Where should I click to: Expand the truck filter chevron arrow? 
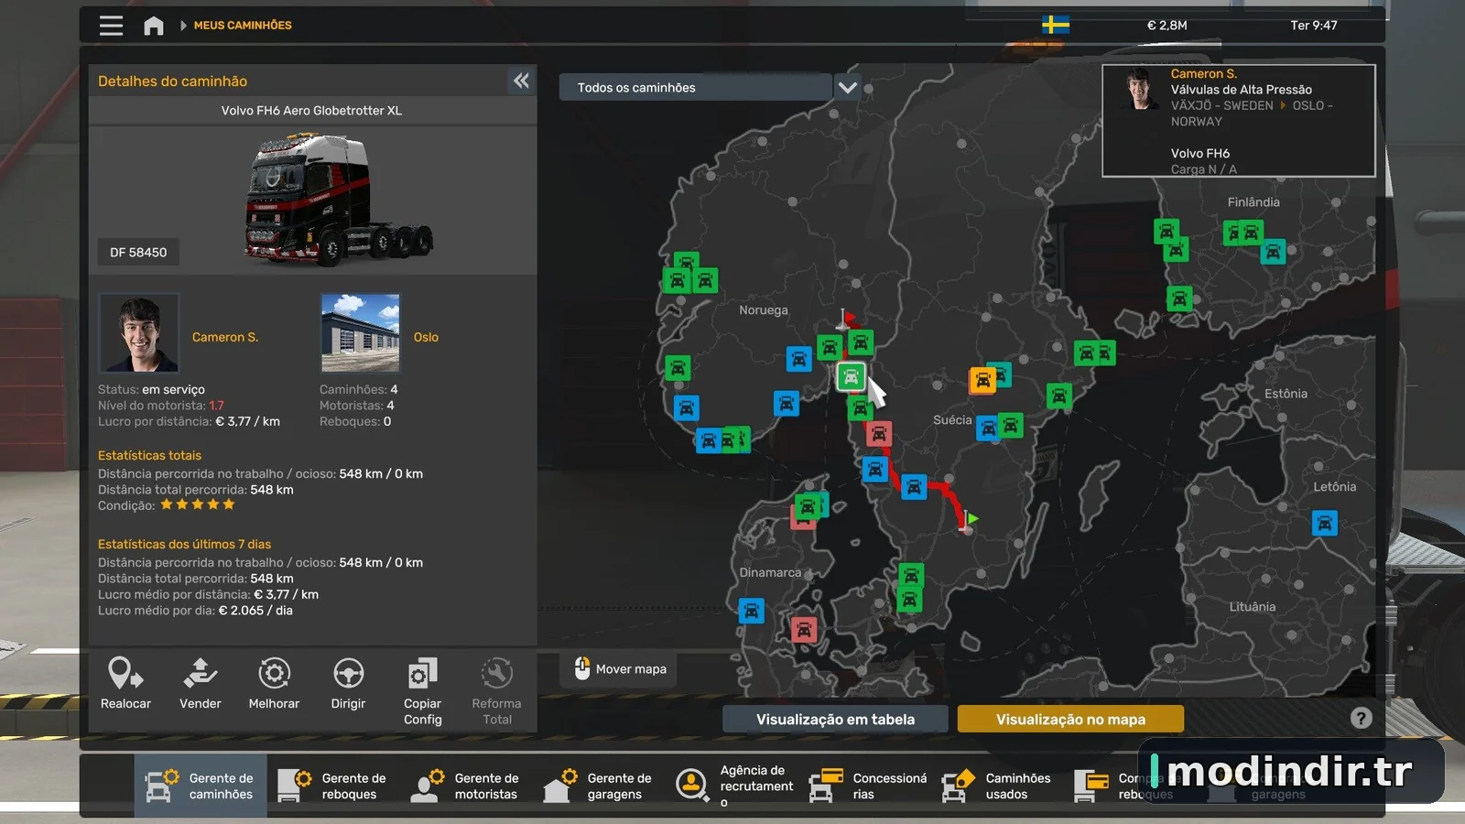(848, 88)
